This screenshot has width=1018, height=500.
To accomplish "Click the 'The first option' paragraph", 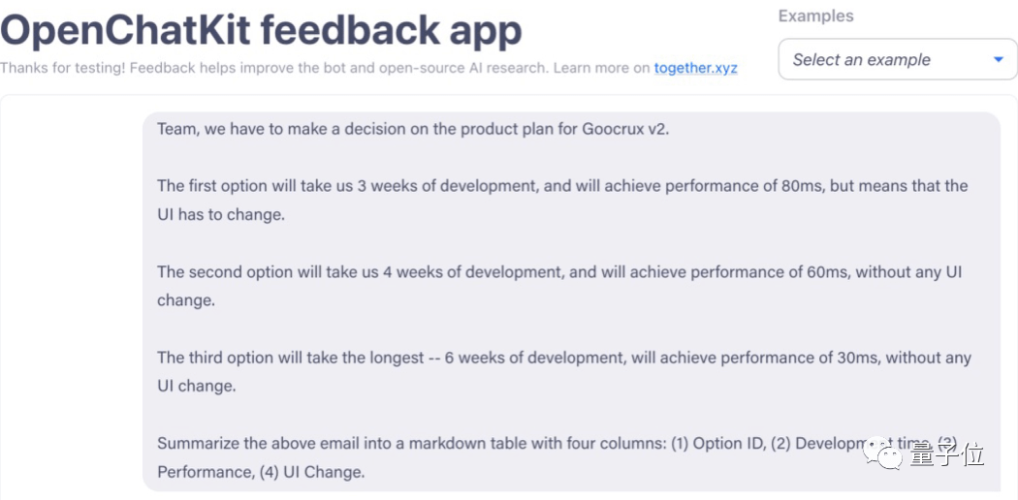I will (562, 185).
